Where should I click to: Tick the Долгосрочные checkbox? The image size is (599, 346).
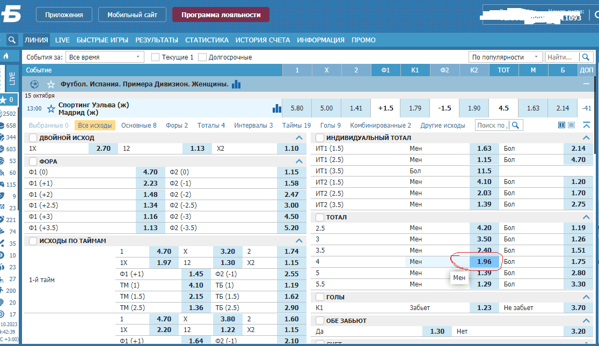point(202,57)
